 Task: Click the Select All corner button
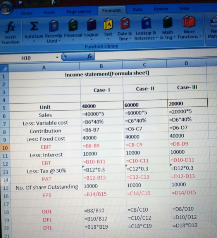[x=4, y=69]
